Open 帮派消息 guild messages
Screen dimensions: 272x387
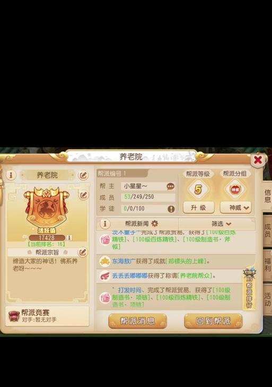point(138,321)
